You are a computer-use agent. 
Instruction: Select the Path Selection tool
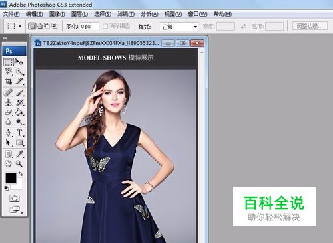9,143
